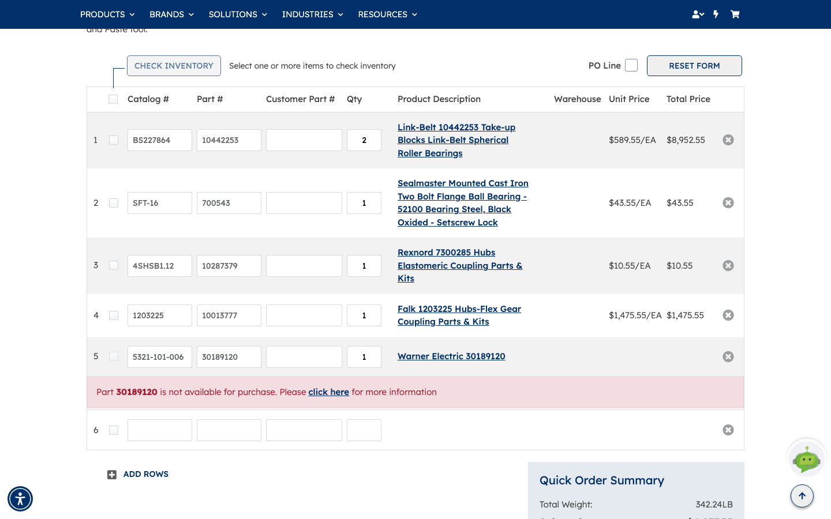Expand the Brands dropdown menu
Screen dimensions: 831x519
coord(171,14)
